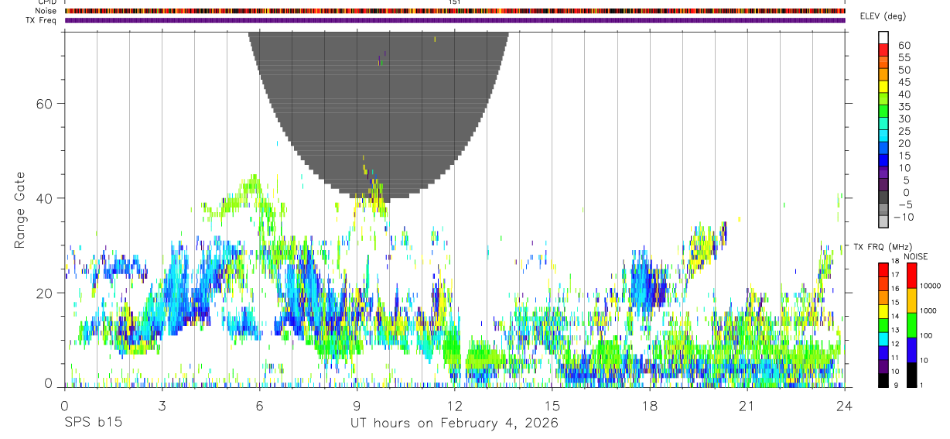Image resolution: width=950 pixels, height=439 pixels.
Task: Click the 40 label on the ELEV colorbar
Action: pyautogui.click(x=904, y=94)
